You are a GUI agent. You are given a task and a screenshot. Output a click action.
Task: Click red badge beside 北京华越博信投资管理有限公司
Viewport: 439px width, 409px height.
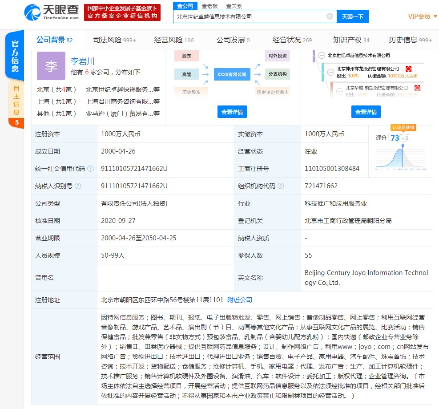tap(417, 88)
